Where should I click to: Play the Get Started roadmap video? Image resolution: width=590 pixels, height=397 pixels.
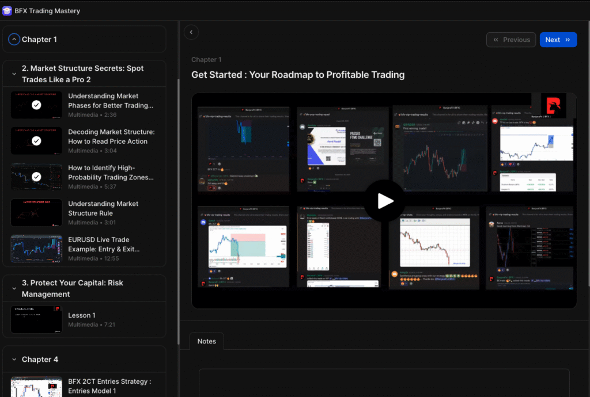click(x=385, y=201)
